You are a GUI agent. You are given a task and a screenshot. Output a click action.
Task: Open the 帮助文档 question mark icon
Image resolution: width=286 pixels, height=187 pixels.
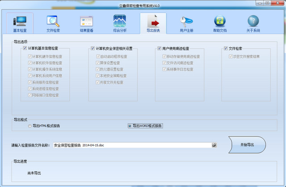coord(219,21)
